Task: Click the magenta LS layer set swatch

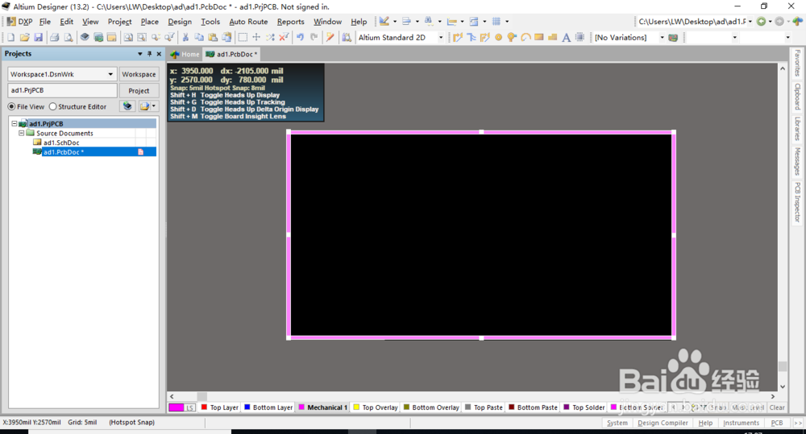Action: pyautogui.click(x=182, y=407)
